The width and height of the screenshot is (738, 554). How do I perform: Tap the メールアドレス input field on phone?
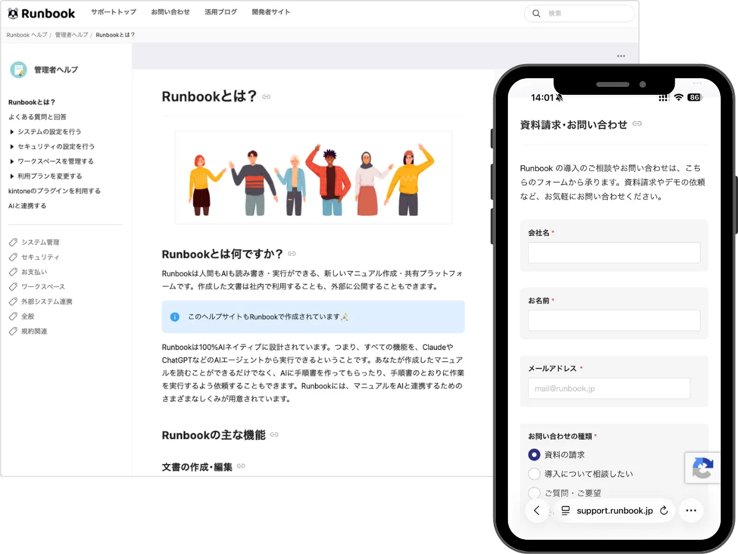click(x=609, y=388)
